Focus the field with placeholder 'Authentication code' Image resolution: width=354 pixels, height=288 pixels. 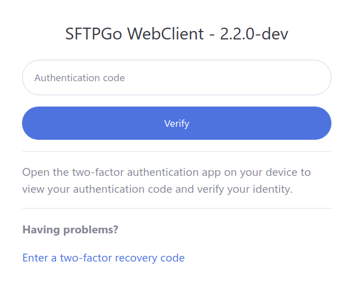[176, 78]
